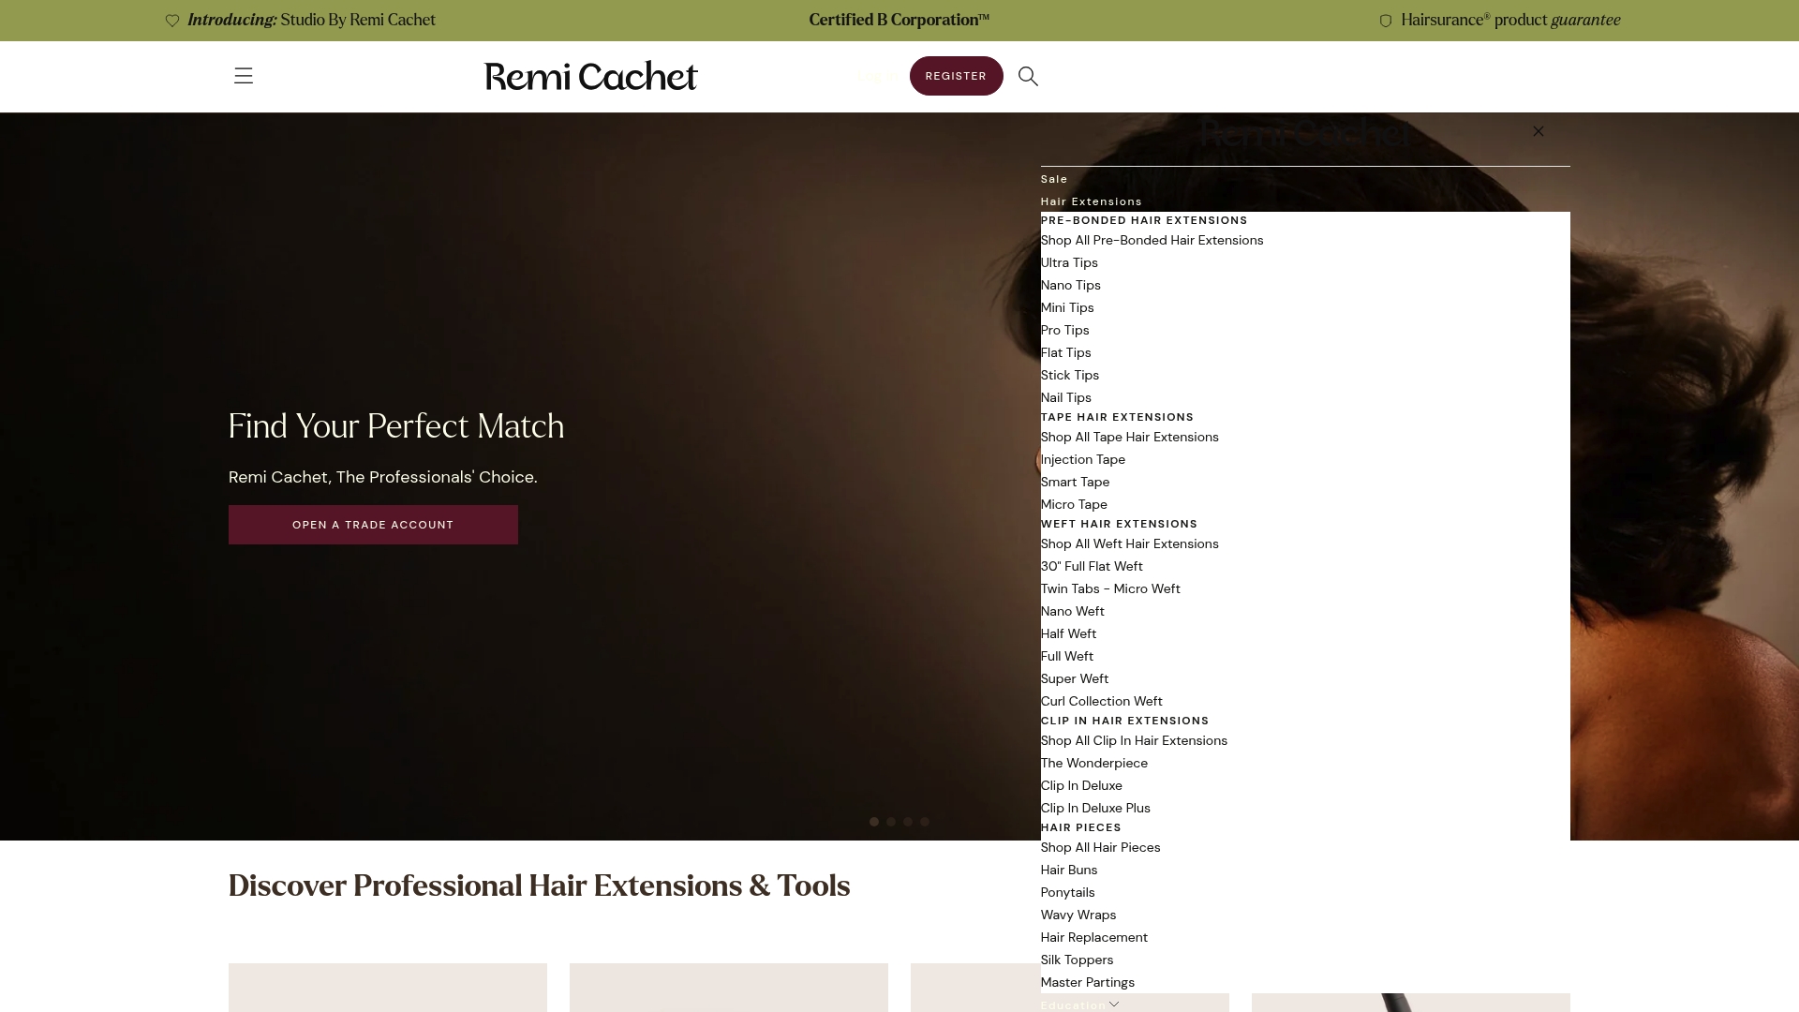This screenshot has width=1799, height=1012.
Task: Open Nail Tips link
Action: tap(1066, 397)
